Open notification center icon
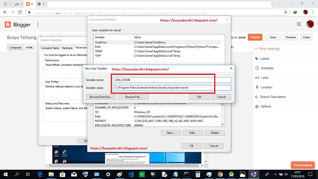 (x=310, y=174)
